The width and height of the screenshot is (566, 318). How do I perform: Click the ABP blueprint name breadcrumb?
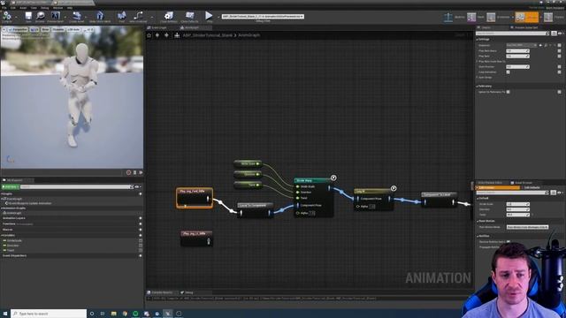(x=208, y=35)
